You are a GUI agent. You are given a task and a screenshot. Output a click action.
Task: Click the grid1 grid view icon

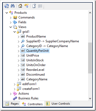(19, 32)
